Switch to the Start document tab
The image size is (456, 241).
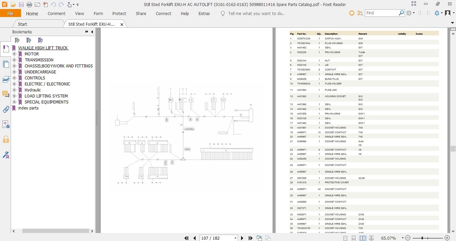click(22, 24)
